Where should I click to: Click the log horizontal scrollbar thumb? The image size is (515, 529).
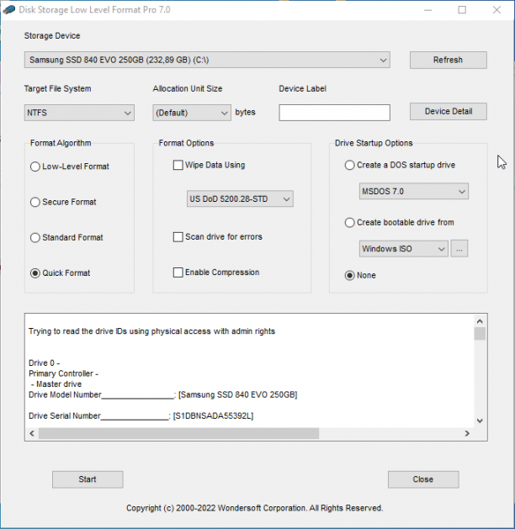click(x=179, y=433)
